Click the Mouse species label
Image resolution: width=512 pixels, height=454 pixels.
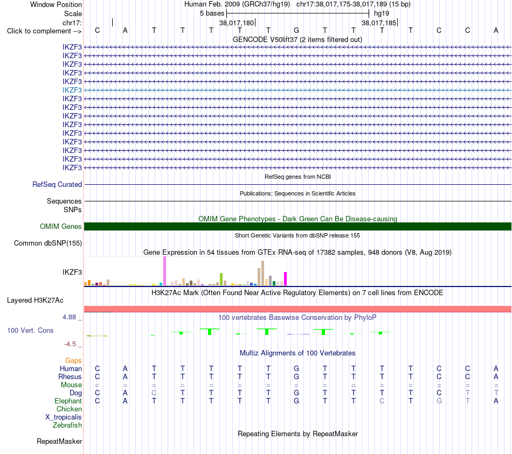[x=71, y=385]
